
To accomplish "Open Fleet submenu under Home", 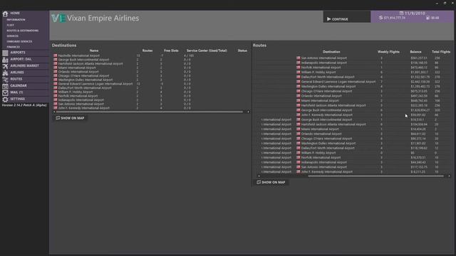I will 11,26.
